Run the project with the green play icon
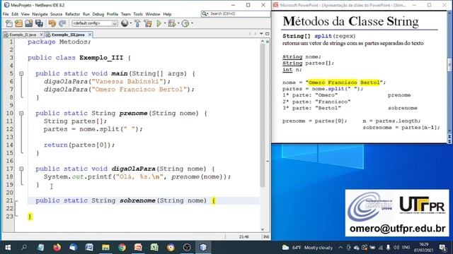The height and width of the screenshot is (254, 453). click(159, 23)
